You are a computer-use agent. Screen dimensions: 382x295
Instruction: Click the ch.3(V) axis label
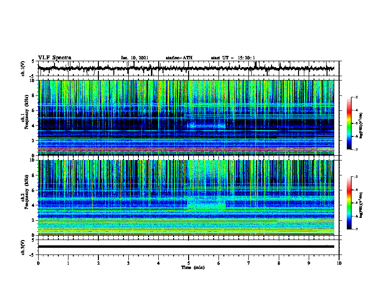point(23,247)
